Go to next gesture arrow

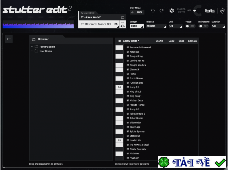tap(124, 26)
